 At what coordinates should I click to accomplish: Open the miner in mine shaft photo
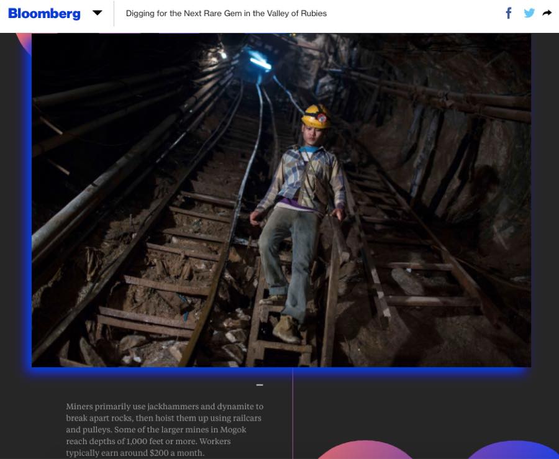pyautogui.click(x=281, y=200)
